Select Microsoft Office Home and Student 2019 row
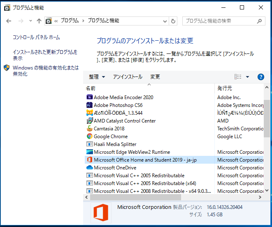The height and width of the screenshot is (227, 272). point(174,160)
